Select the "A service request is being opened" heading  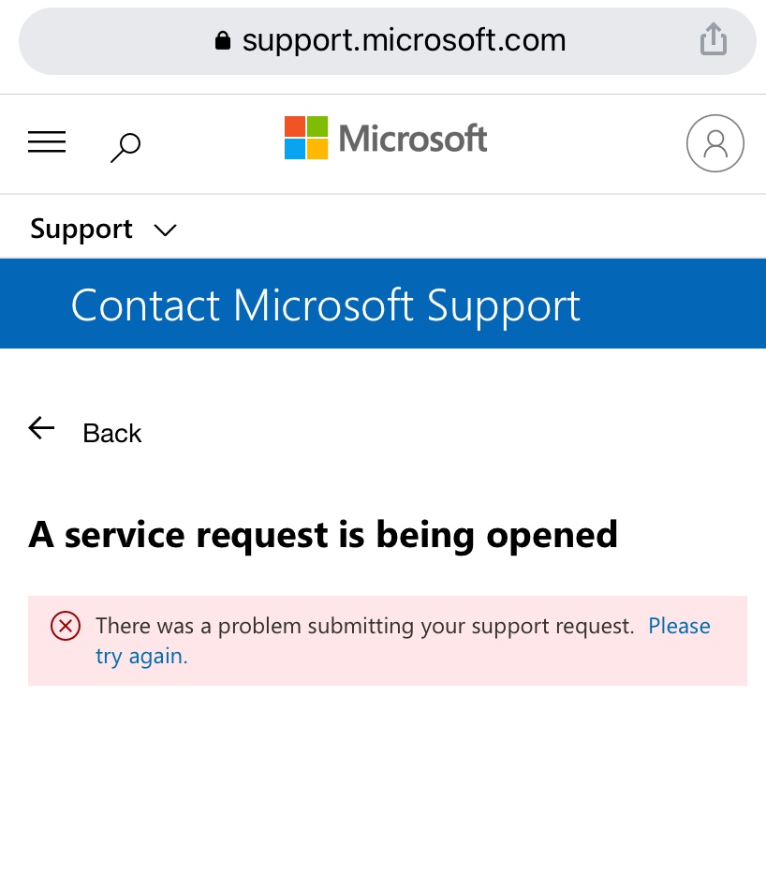point(323,535)
